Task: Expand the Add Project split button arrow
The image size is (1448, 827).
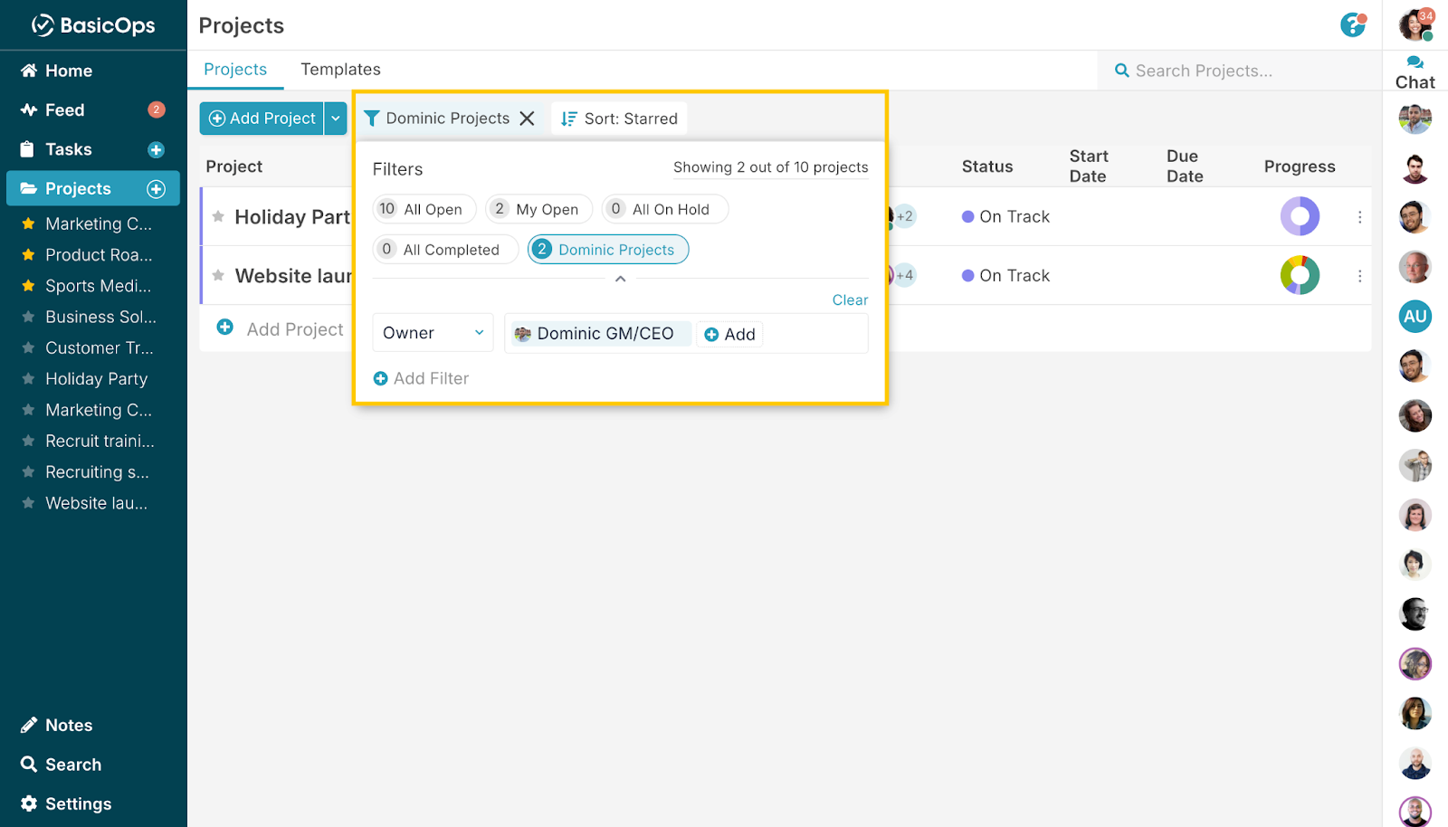Action: click(x=335, y=118)
